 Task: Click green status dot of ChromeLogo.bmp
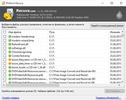[10, 52]
